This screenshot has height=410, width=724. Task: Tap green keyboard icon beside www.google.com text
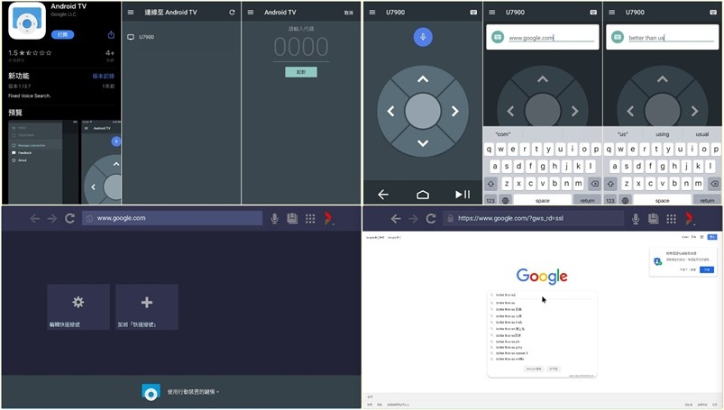coord(498,37)
